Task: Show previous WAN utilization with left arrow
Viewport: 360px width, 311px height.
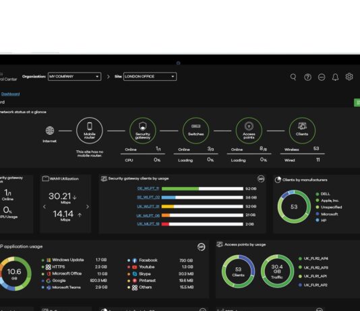Action: pyautogui.click(x=44, y=207)
